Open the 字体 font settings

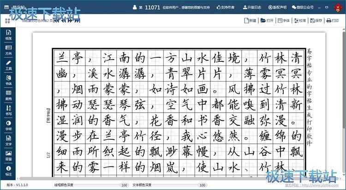click(x=284, y=21)
